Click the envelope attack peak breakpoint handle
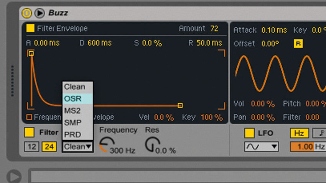This screenshot has height=183, width=326. pos(31,54)
